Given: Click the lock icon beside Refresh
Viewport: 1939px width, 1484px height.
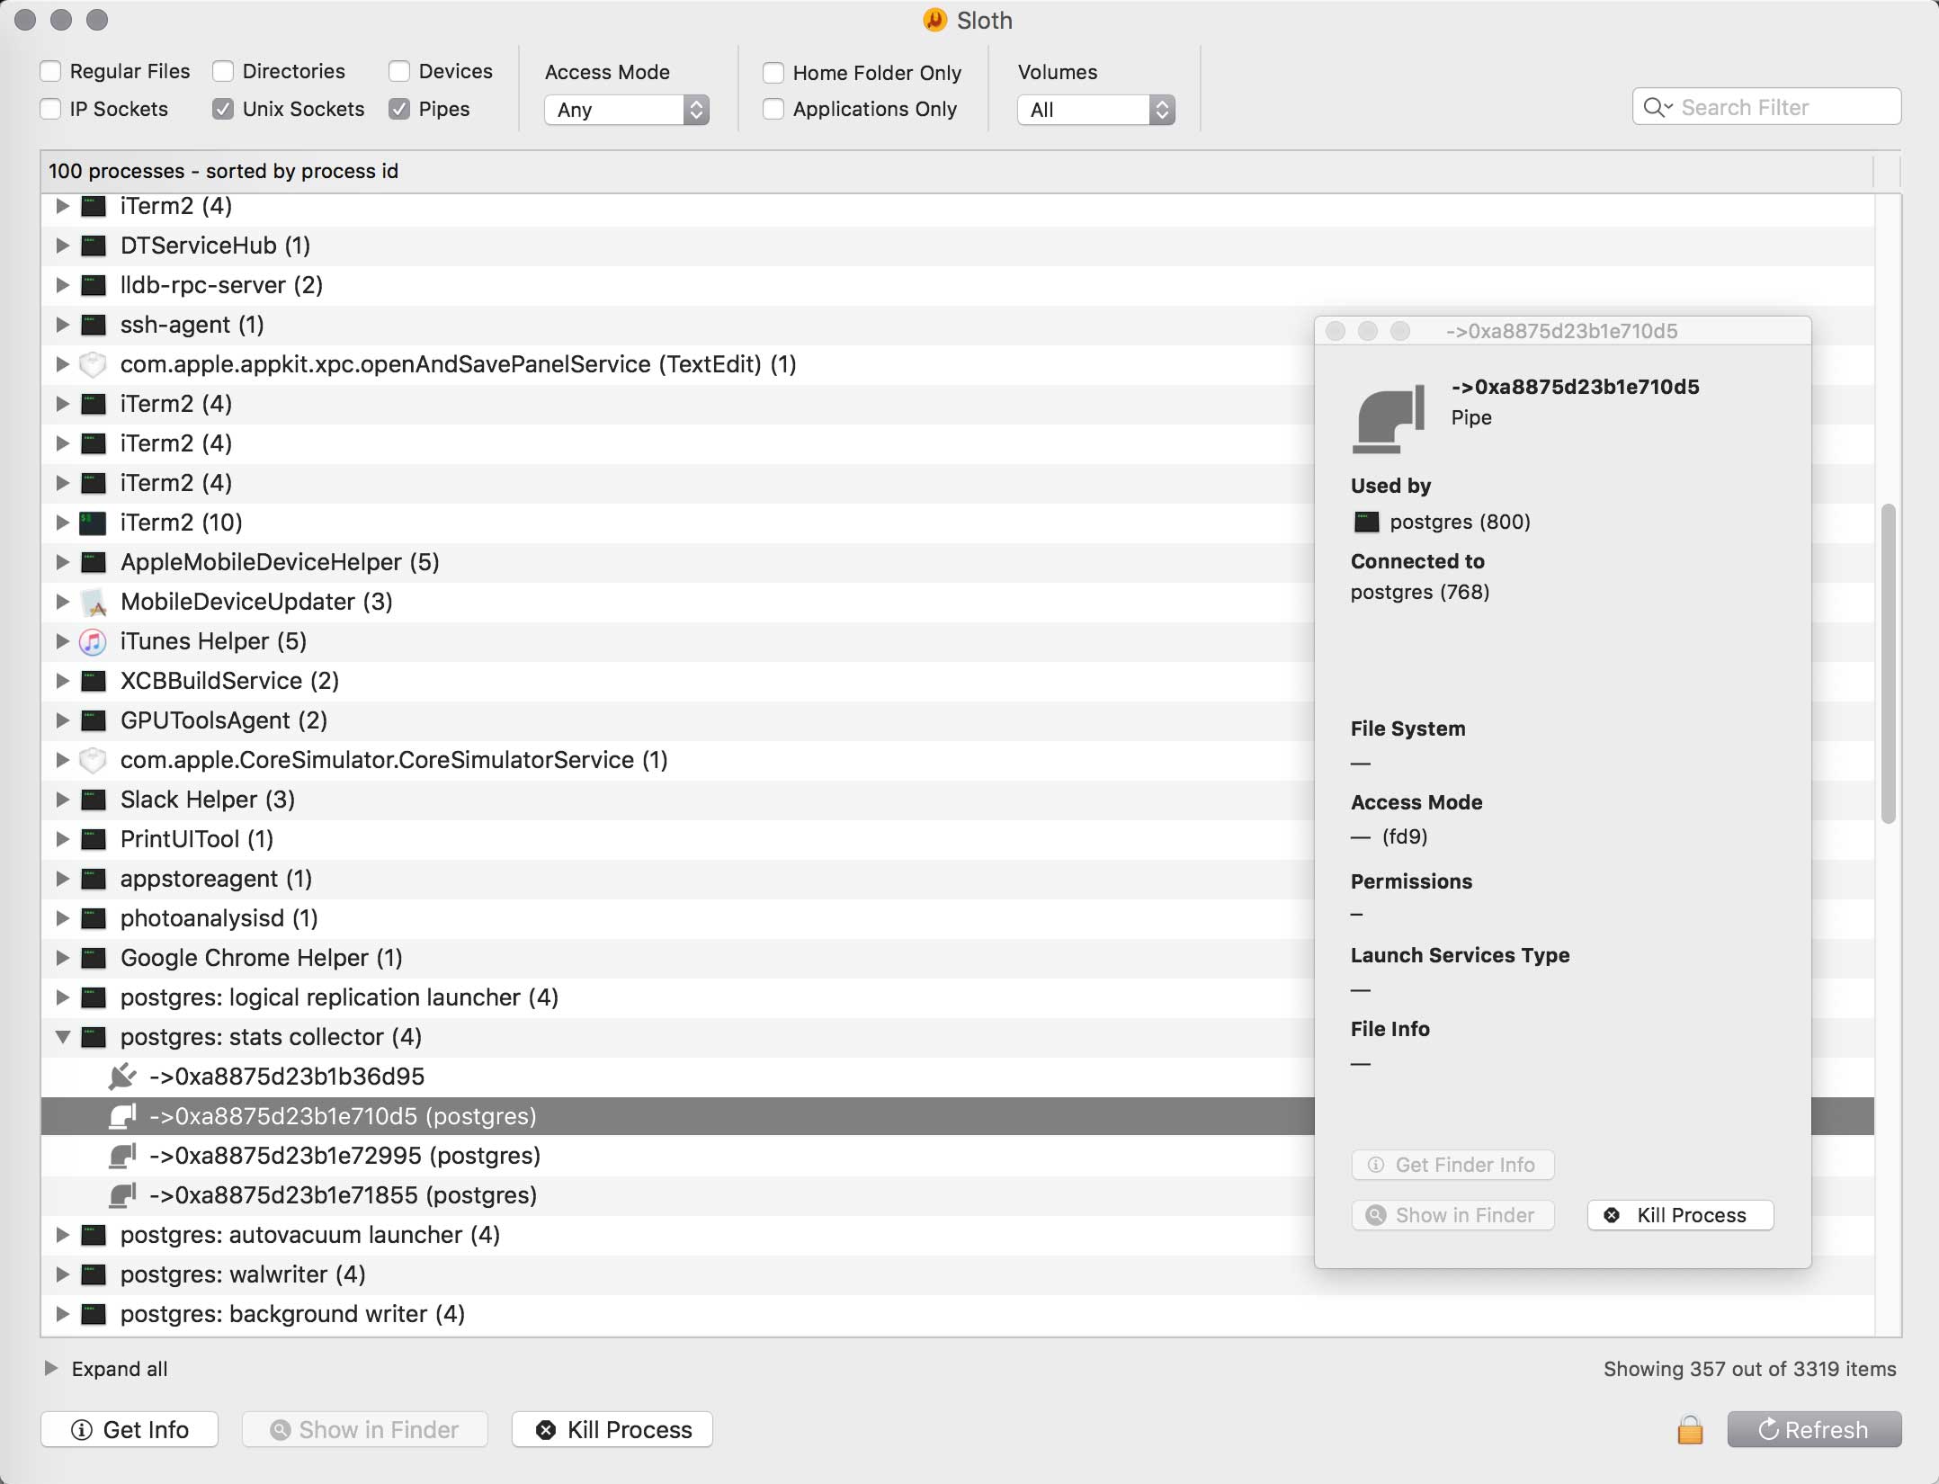Looking at the screenshot, I should point(1690,1429).
